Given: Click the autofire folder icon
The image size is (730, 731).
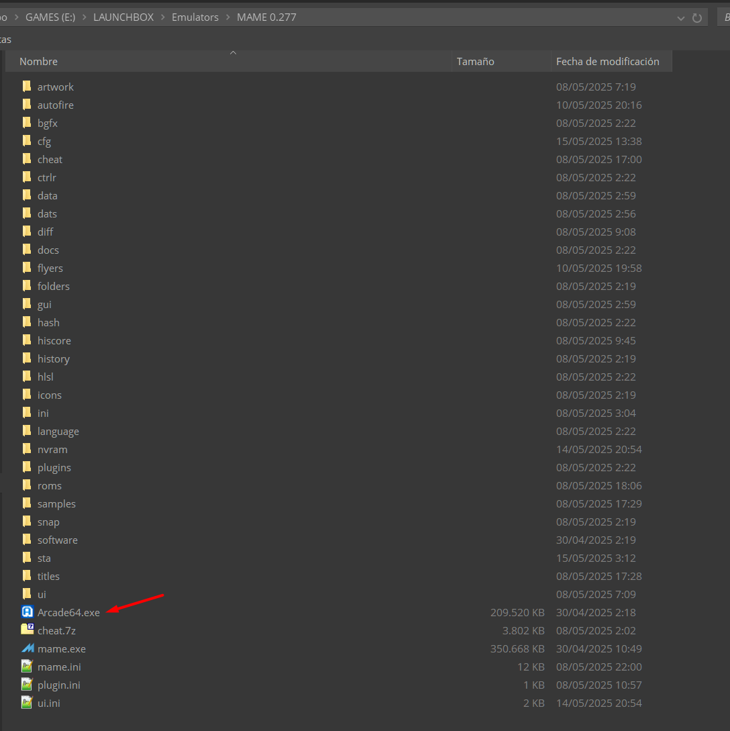Looking at the screenshot, I should coord(27,105).
